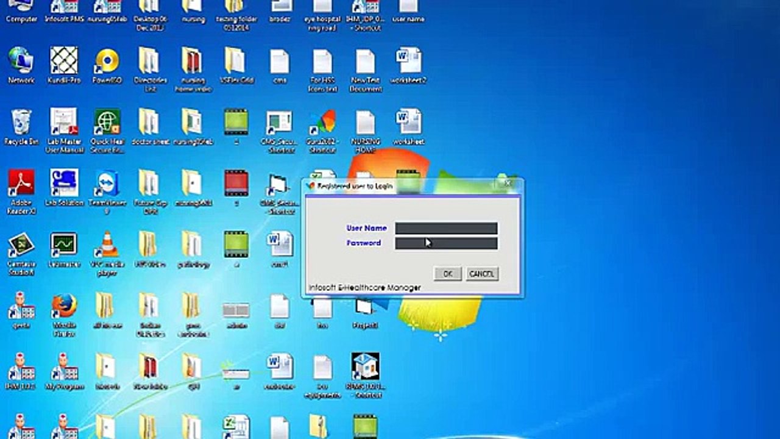Image resolution: width=780 pixels, height=439 pixels.
Task: Select the Adobe Reader XI icon
Action: pyautogui.click(x=21, y=191)
